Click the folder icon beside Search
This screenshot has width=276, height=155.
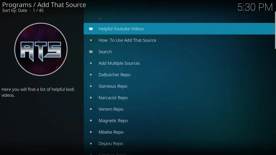point(91,52)
